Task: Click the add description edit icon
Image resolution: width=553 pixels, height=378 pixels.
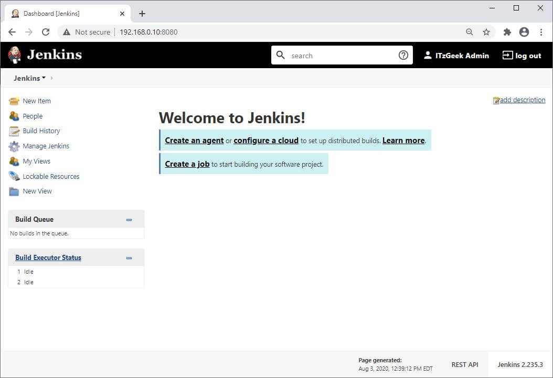Action: [496, 101]
